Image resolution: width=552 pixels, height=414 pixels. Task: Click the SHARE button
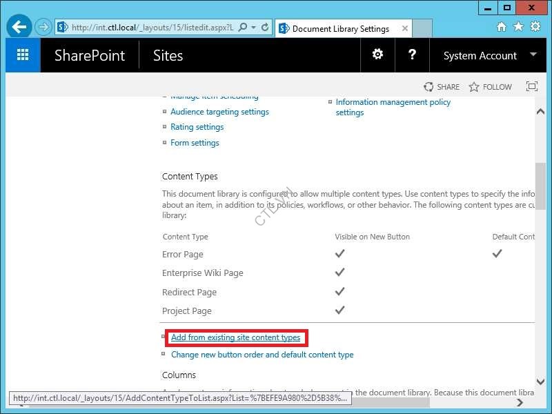[442, 87]
